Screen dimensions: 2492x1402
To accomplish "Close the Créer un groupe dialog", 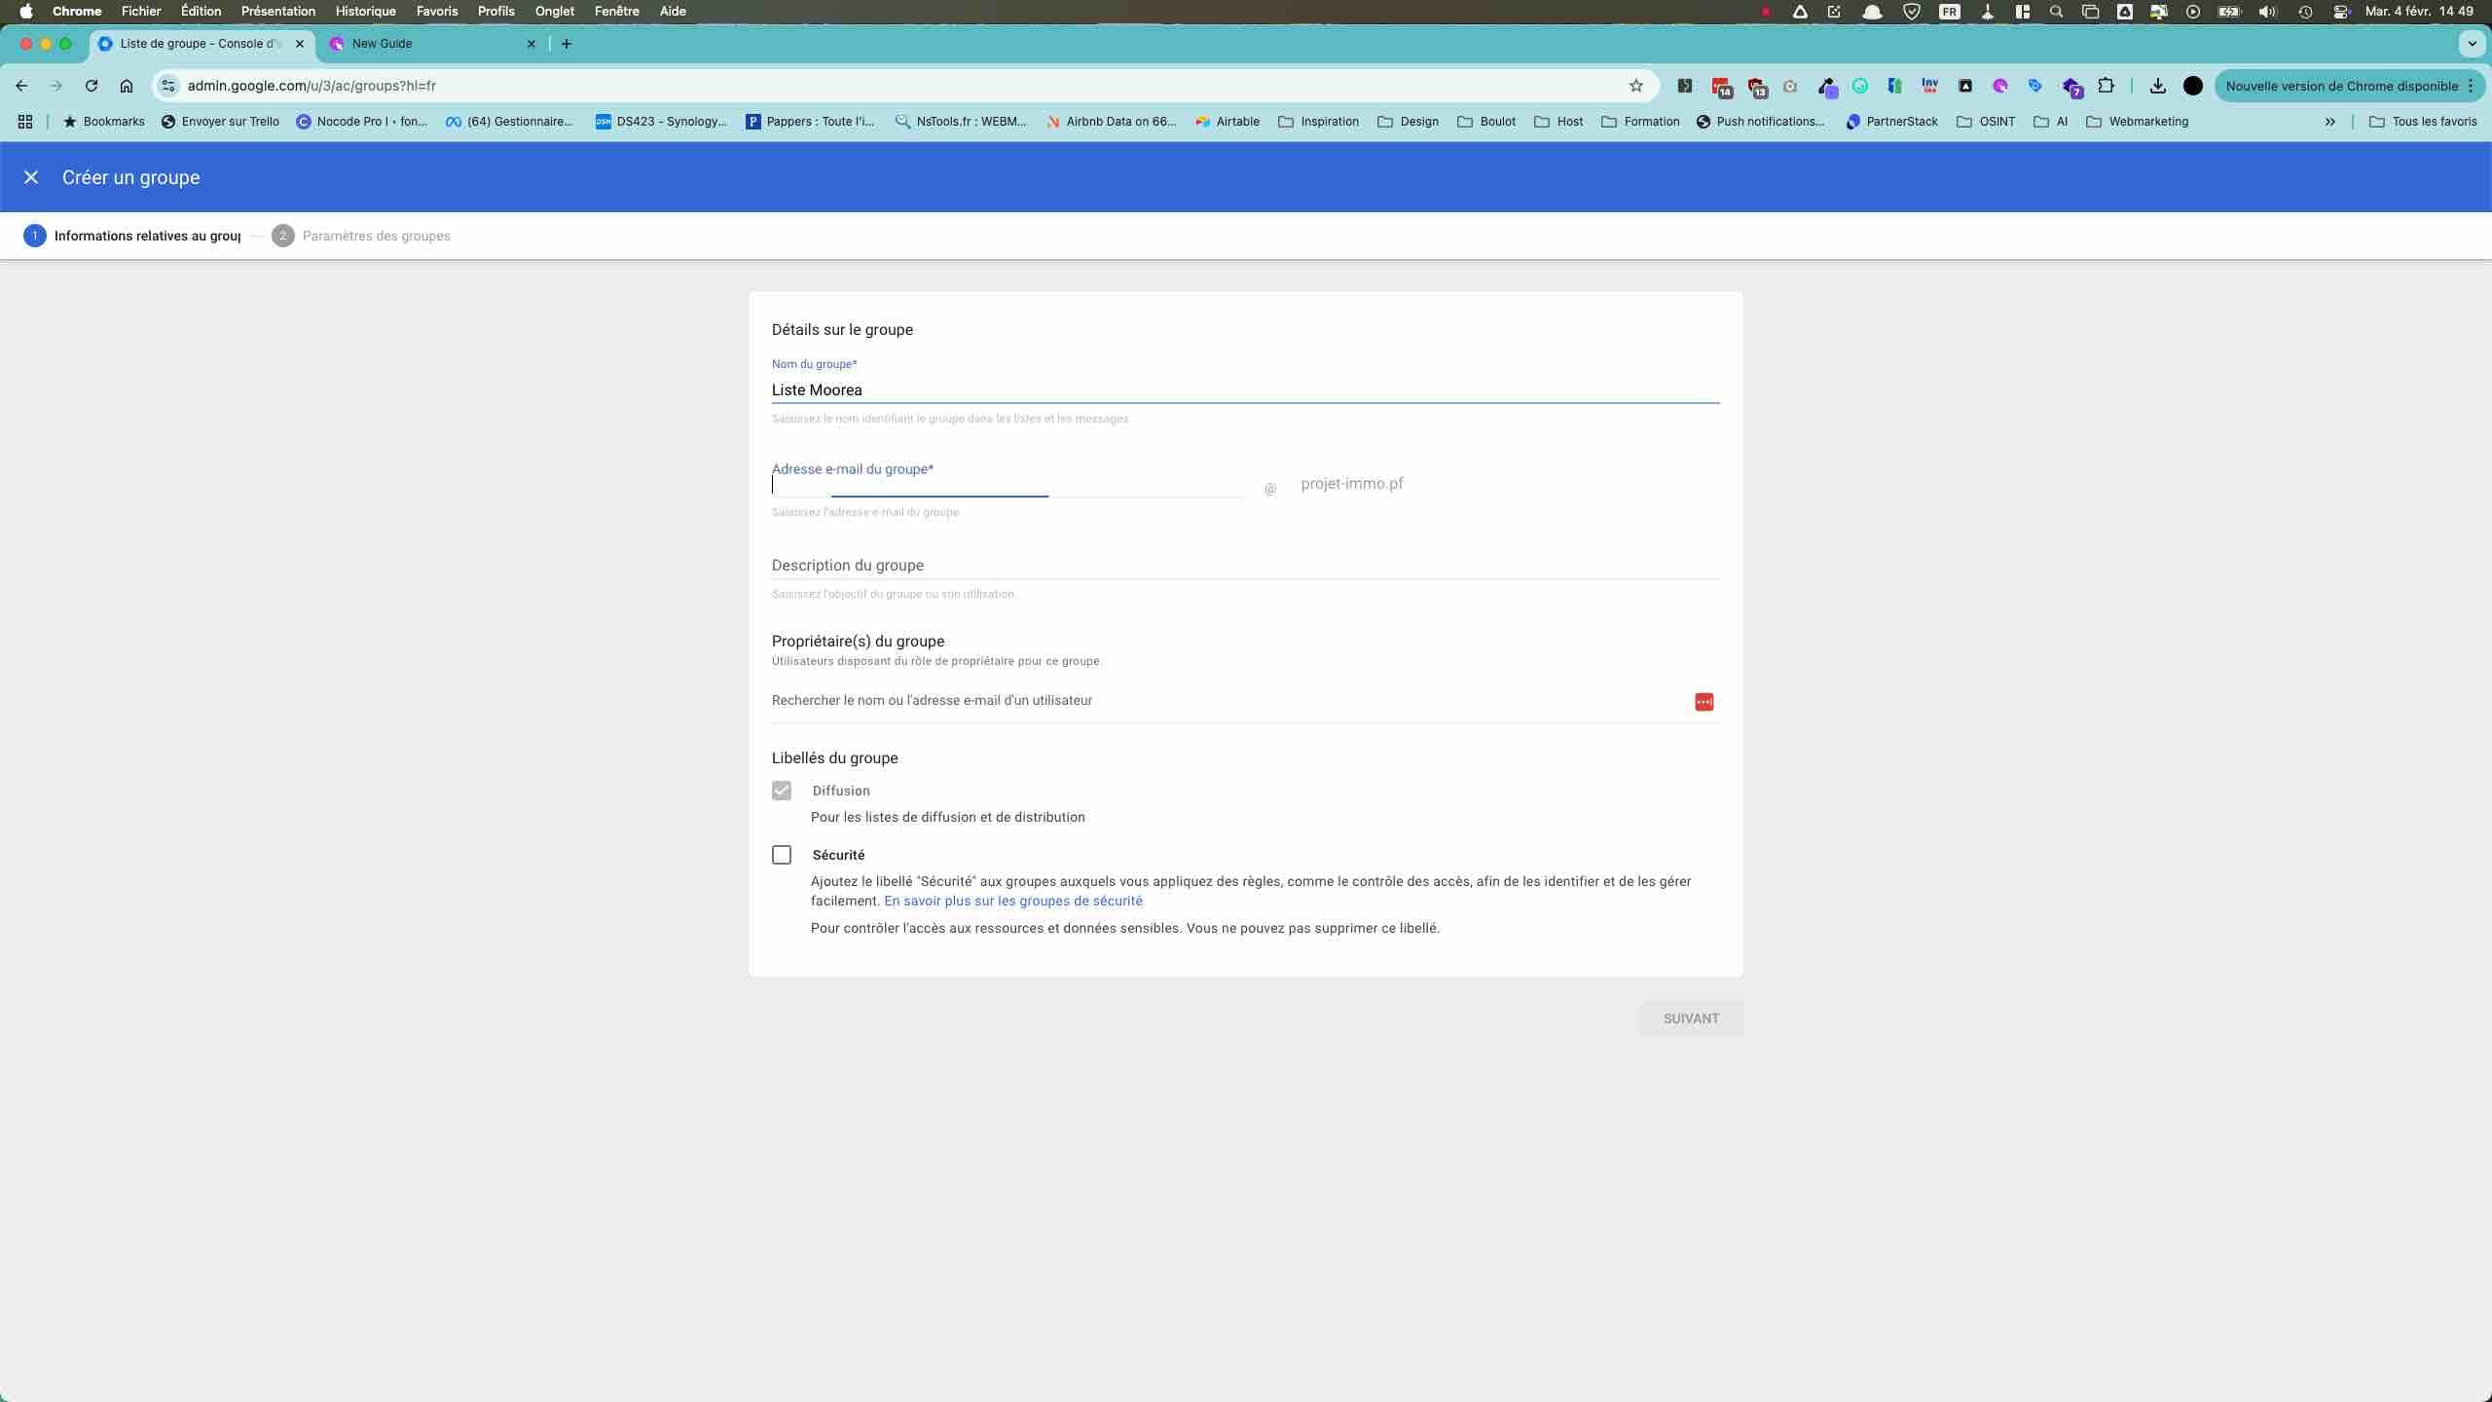I will click(31, 177).
